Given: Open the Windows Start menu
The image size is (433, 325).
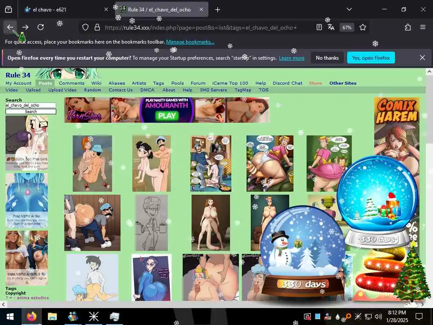Looking at the screenshot, I should coord(10,317).
